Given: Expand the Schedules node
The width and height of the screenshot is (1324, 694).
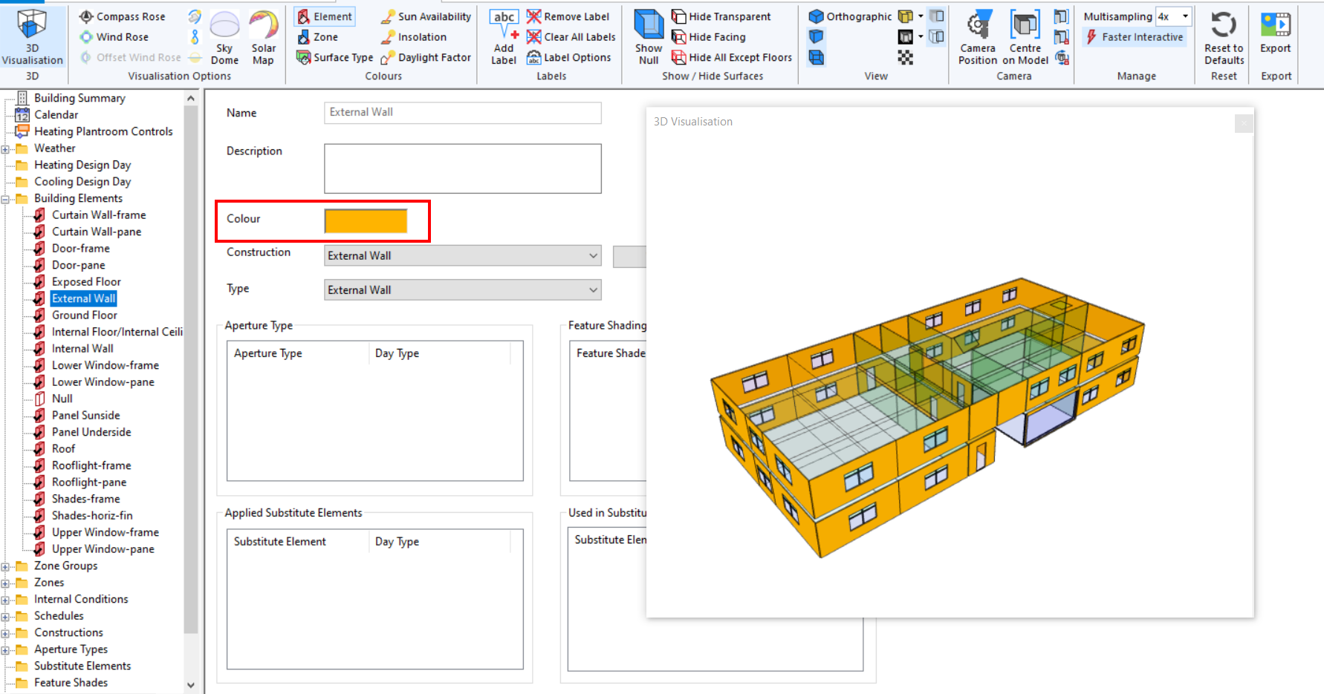Looking at the screenshot, I should click(x=5, y=616).
